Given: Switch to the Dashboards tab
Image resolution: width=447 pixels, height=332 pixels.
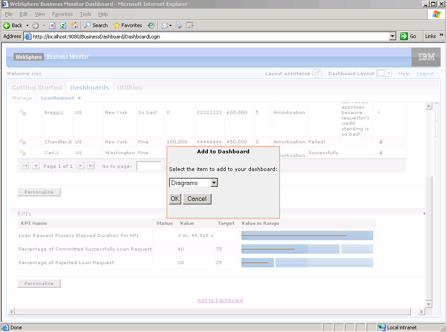Looking at the screenshot, I should (90, 87).
